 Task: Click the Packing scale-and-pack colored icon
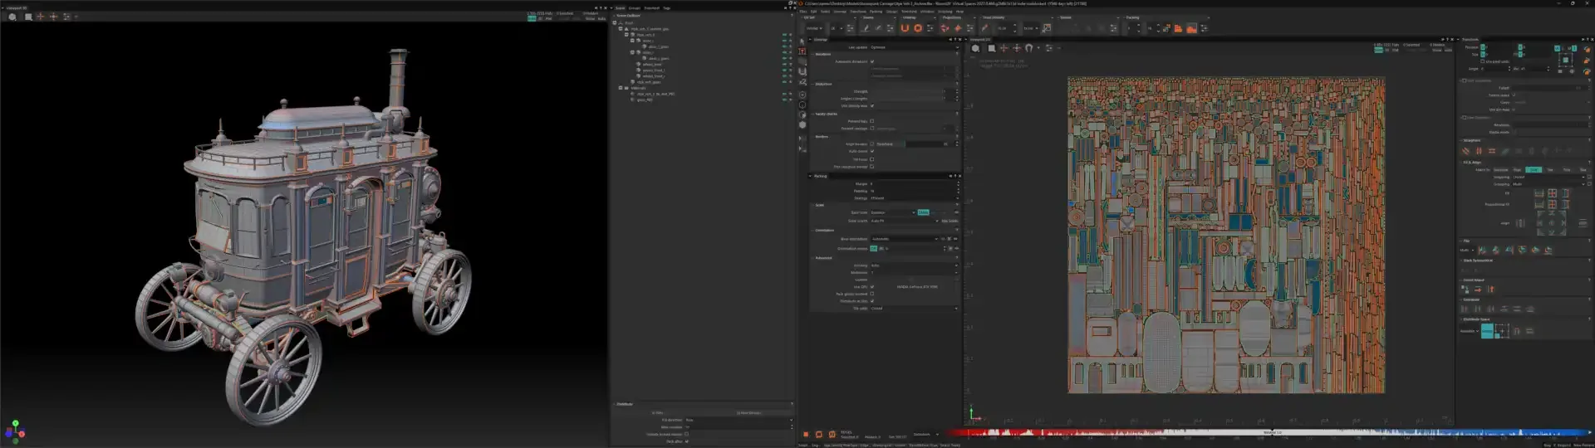click(1166, 28)
